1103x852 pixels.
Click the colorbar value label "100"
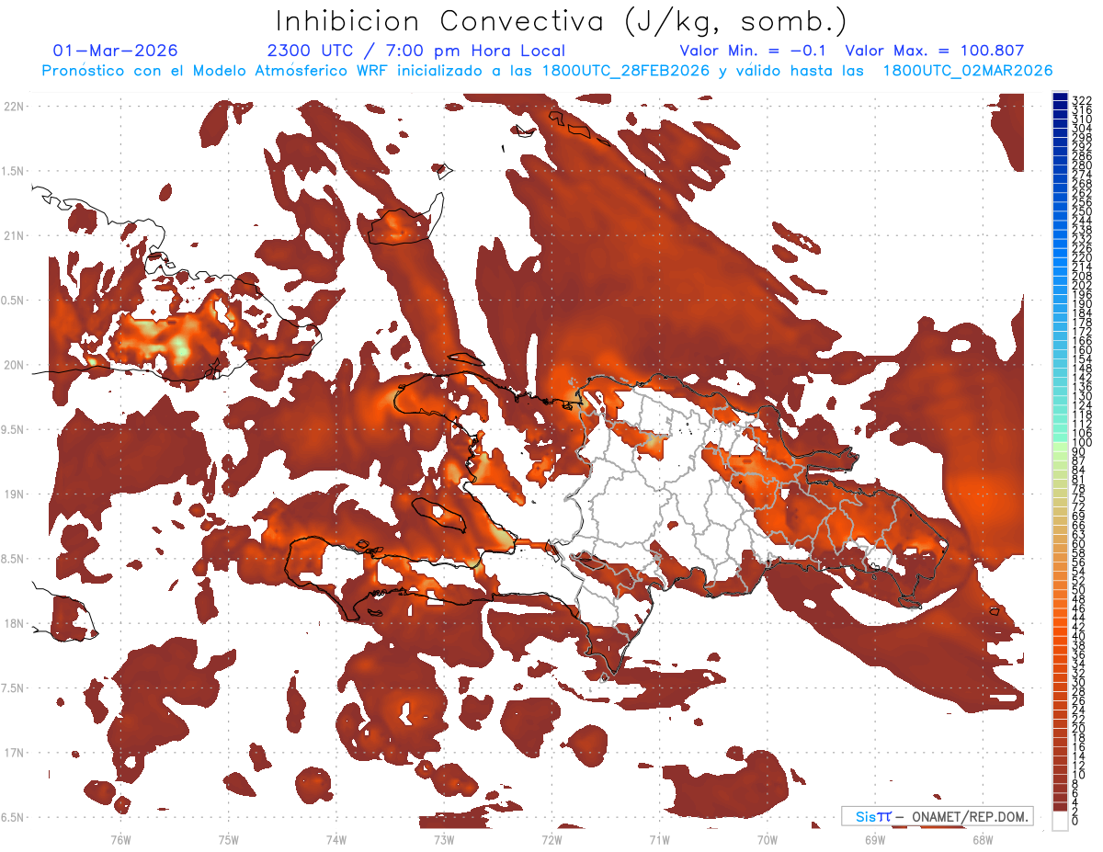point(1082,443)
